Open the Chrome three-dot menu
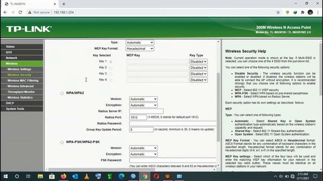The image size is (323, 181). click(318, 12)
